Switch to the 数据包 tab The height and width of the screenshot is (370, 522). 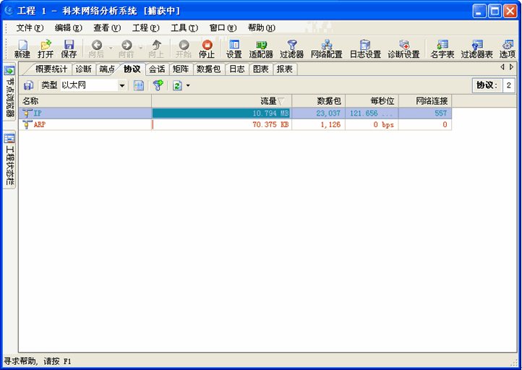pos(208,69)
